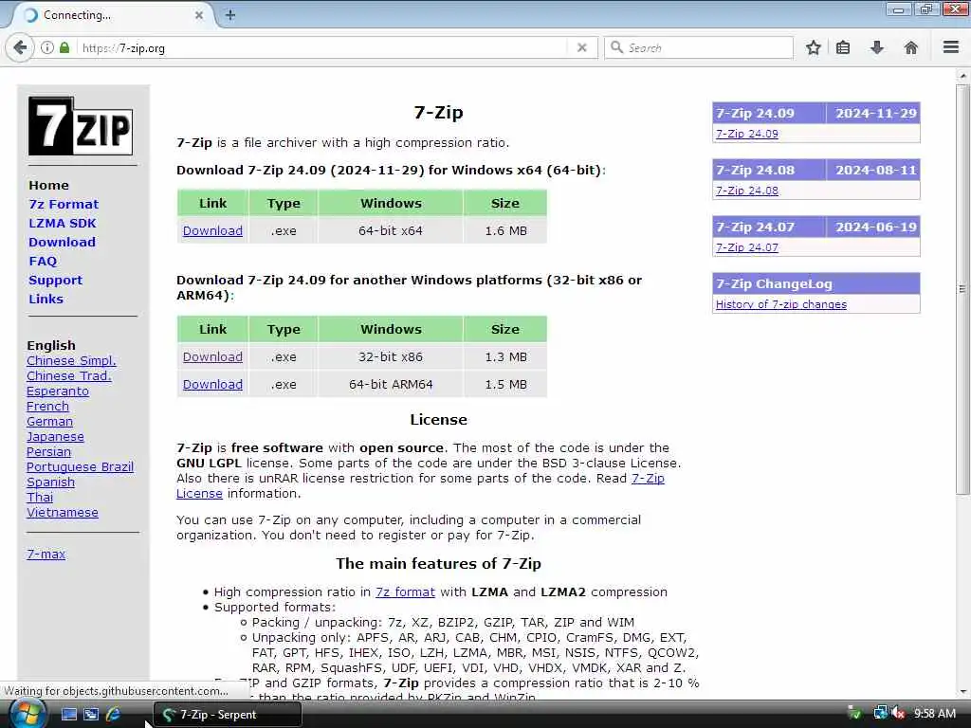Image resolution: width=971 pixels, height=728 pixels.
Task: Launch Internet Explorer from quick launch
Action: tap(114, 715)
